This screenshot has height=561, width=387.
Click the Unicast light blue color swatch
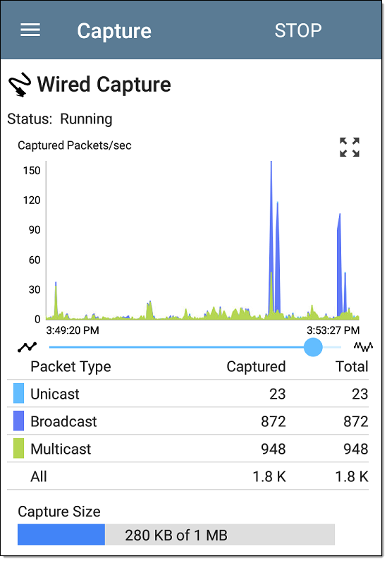18,393
